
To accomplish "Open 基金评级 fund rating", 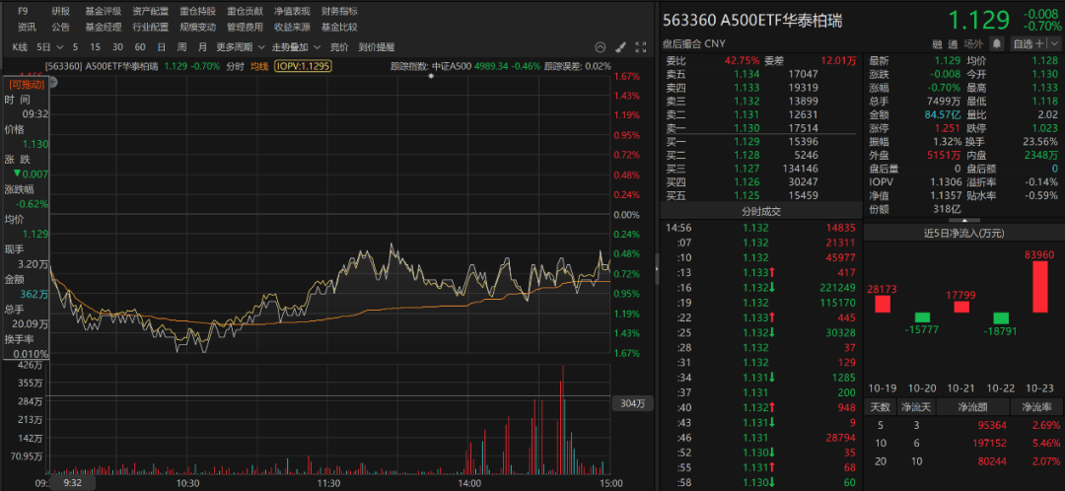I will click(x=104, y=11).
